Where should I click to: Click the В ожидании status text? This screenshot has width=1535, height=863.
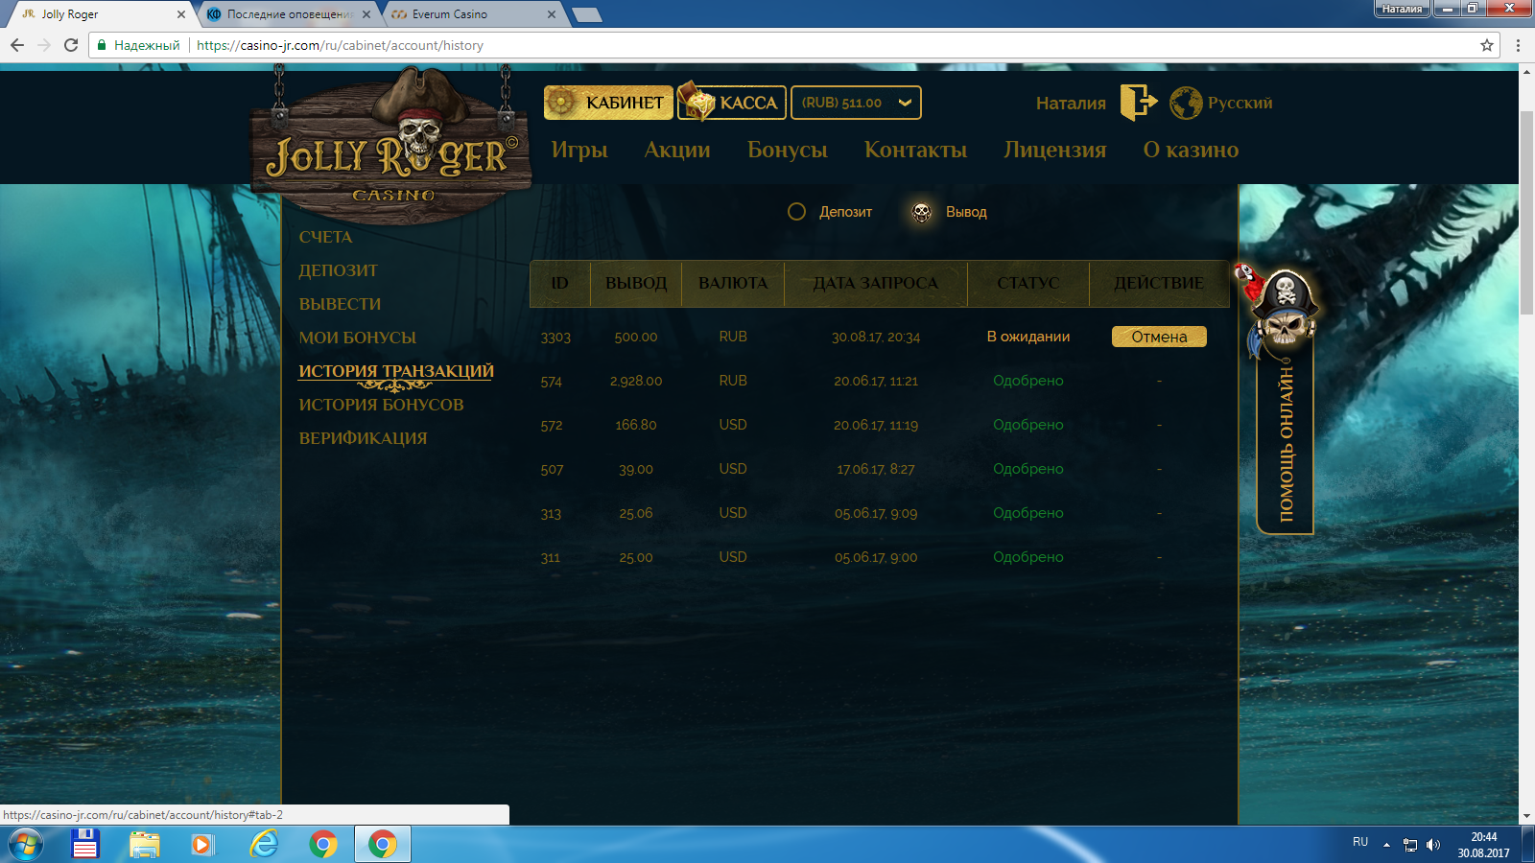(1028, 337)
